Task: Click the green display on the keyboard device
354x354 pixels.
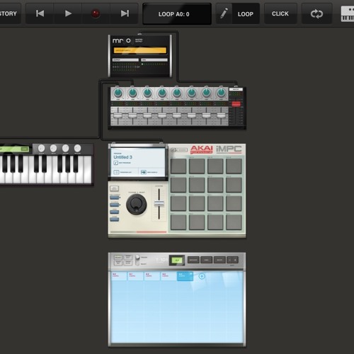Action: (x=15, y=149)
